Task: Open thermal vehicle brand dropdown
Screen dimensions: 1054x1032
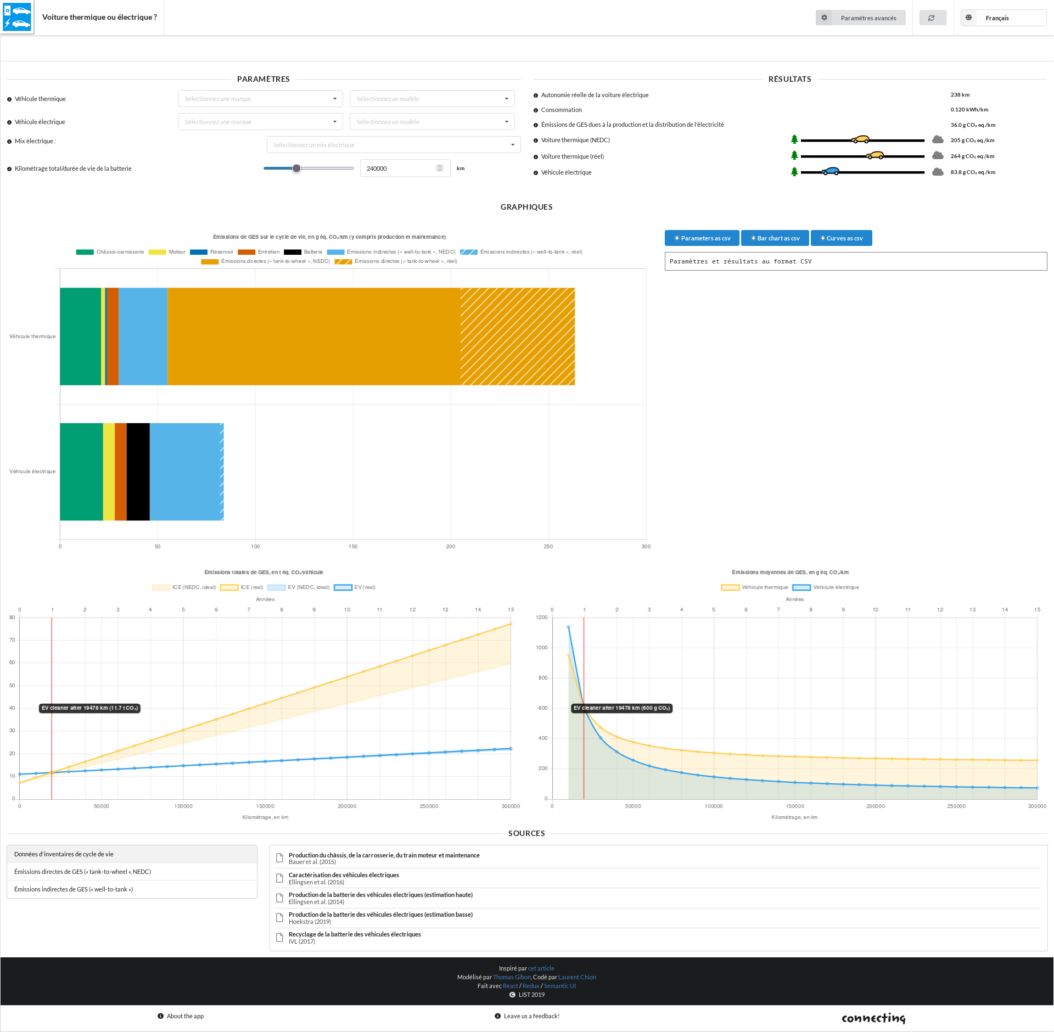Action: click(x=260, y=99)
